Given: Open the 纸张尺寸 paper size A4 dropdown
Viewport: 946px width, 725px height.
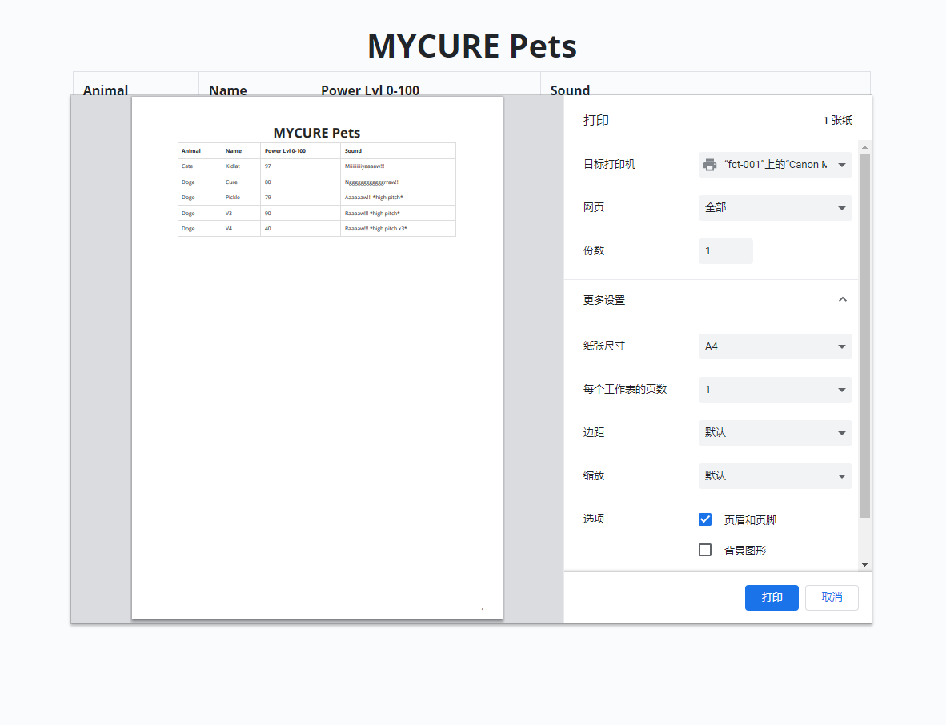Looking at the screenshot, I should click(x=776, y=346).
